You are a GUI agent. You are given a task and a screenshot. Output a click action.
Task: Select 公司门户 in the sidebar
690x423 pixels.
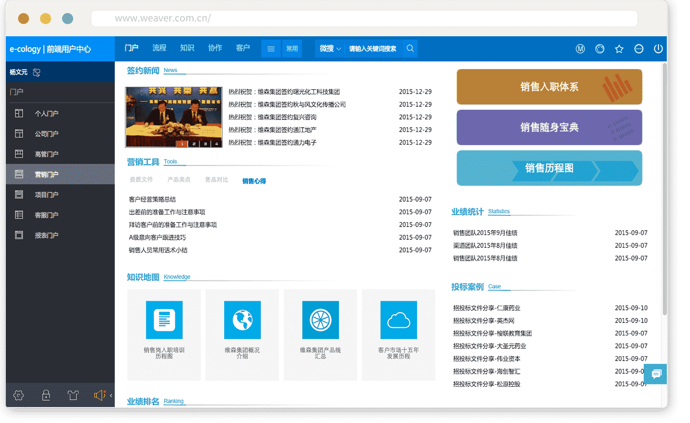(46, 134)
